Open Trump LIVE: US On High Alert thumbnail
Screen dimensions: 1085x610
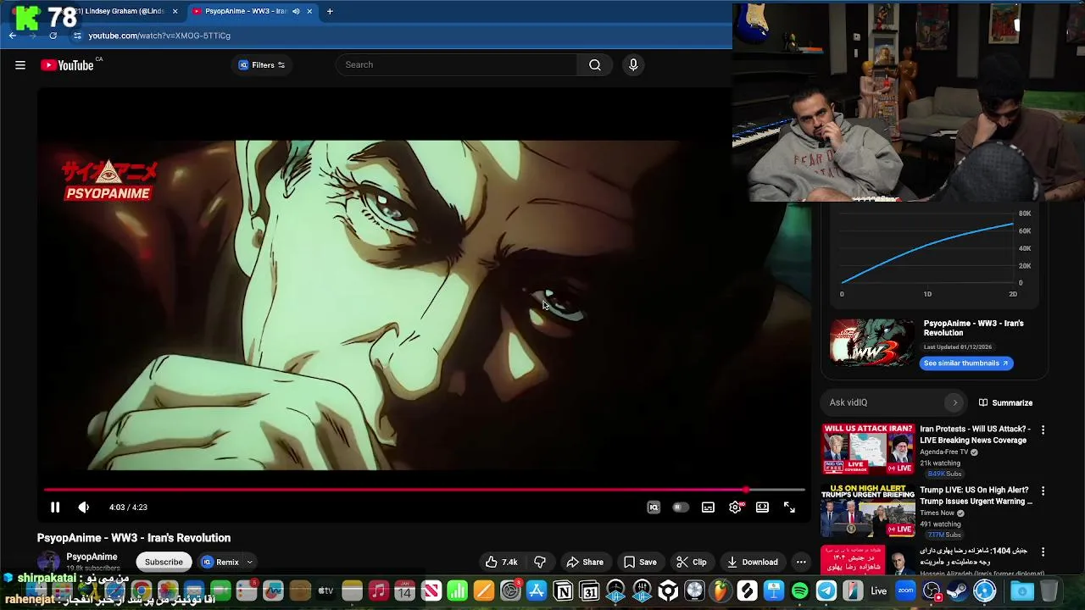(868, 511)
